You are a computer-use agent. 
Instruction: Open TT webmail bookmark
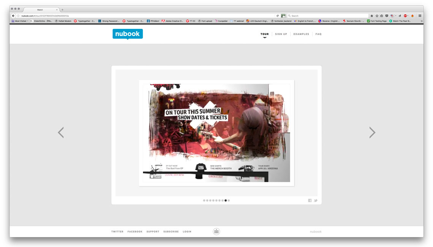click(x=237, y=21)
